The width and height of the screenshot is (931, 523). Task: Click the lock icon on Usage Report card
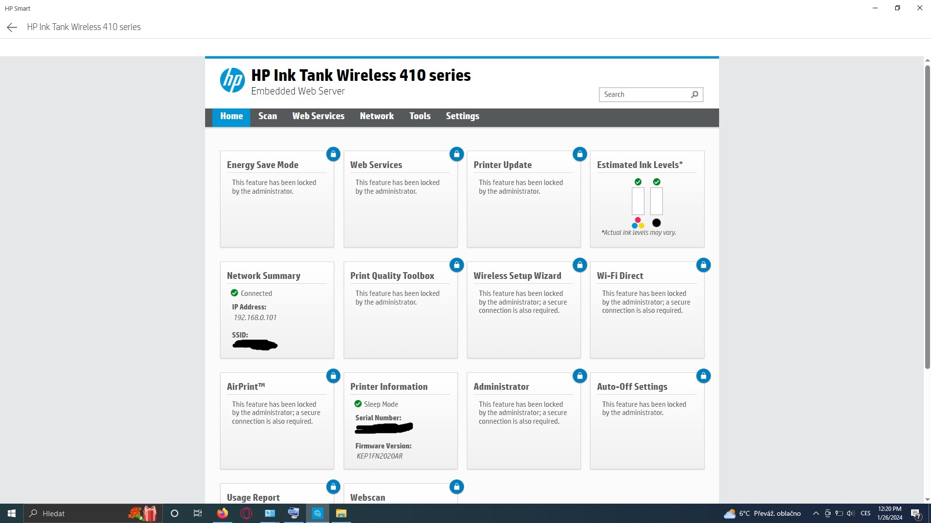point(333,487)
